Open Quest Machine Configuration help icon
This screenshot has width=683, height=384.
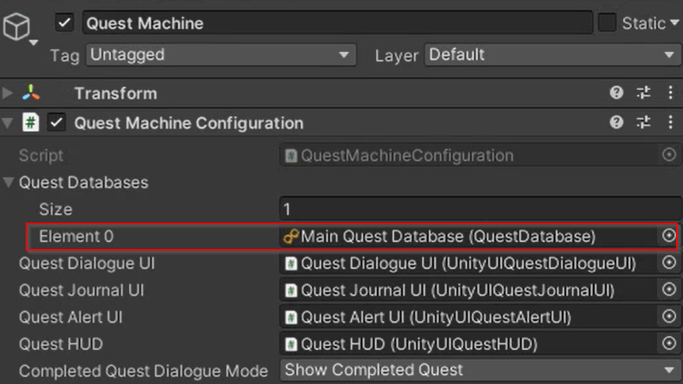point(616,123)
